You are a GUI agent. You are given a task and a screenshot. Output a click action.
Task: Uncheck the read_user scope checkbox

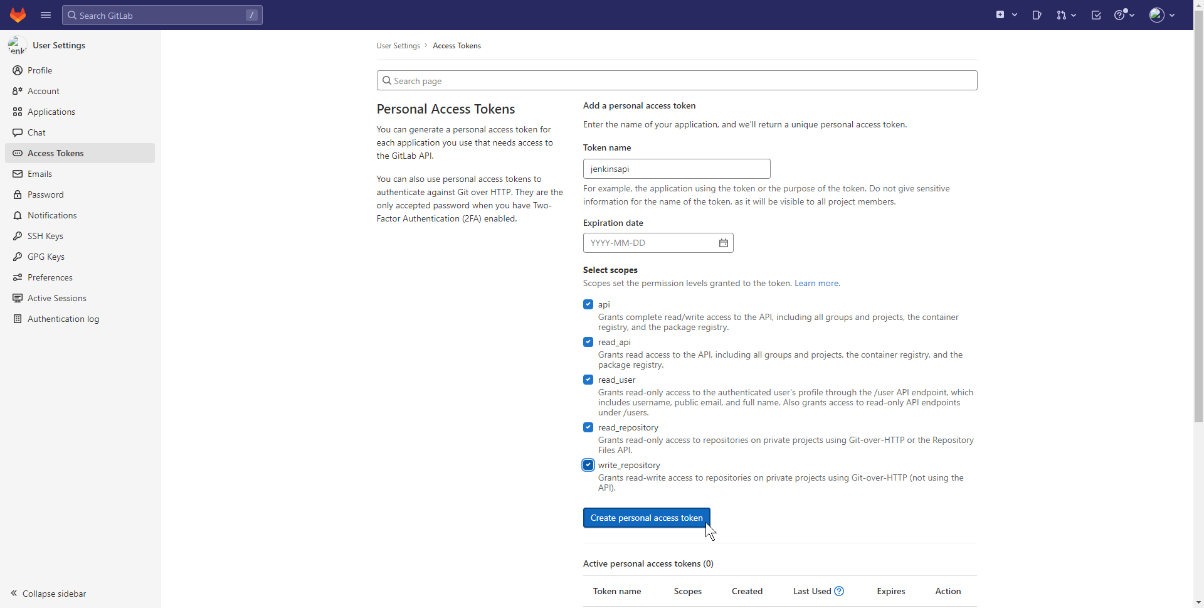588,380
